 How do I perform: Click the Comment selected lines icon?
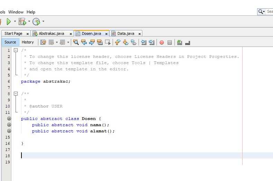coord(179,42)
